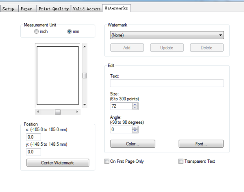Click the preview horizontal scrollbar right arrow
This screenshot has height=192, width=244.
pos(78,112)
